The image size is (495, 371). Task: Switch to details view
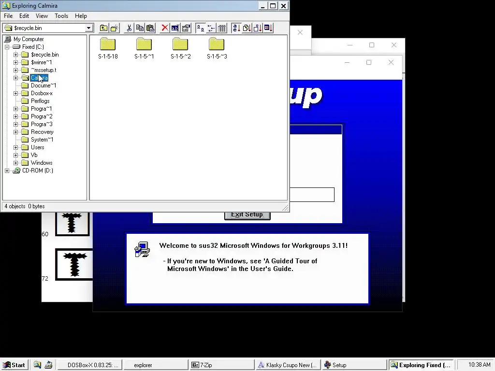pyautogui.click(x=221, y=28)
